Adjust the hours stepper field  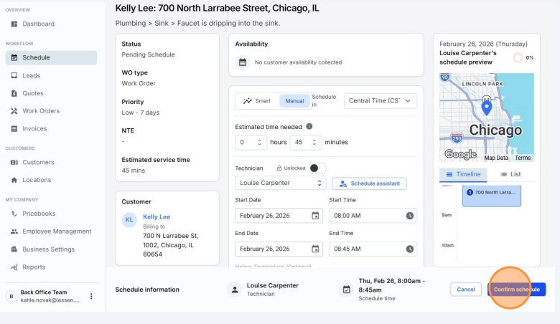tap(251, 142)
